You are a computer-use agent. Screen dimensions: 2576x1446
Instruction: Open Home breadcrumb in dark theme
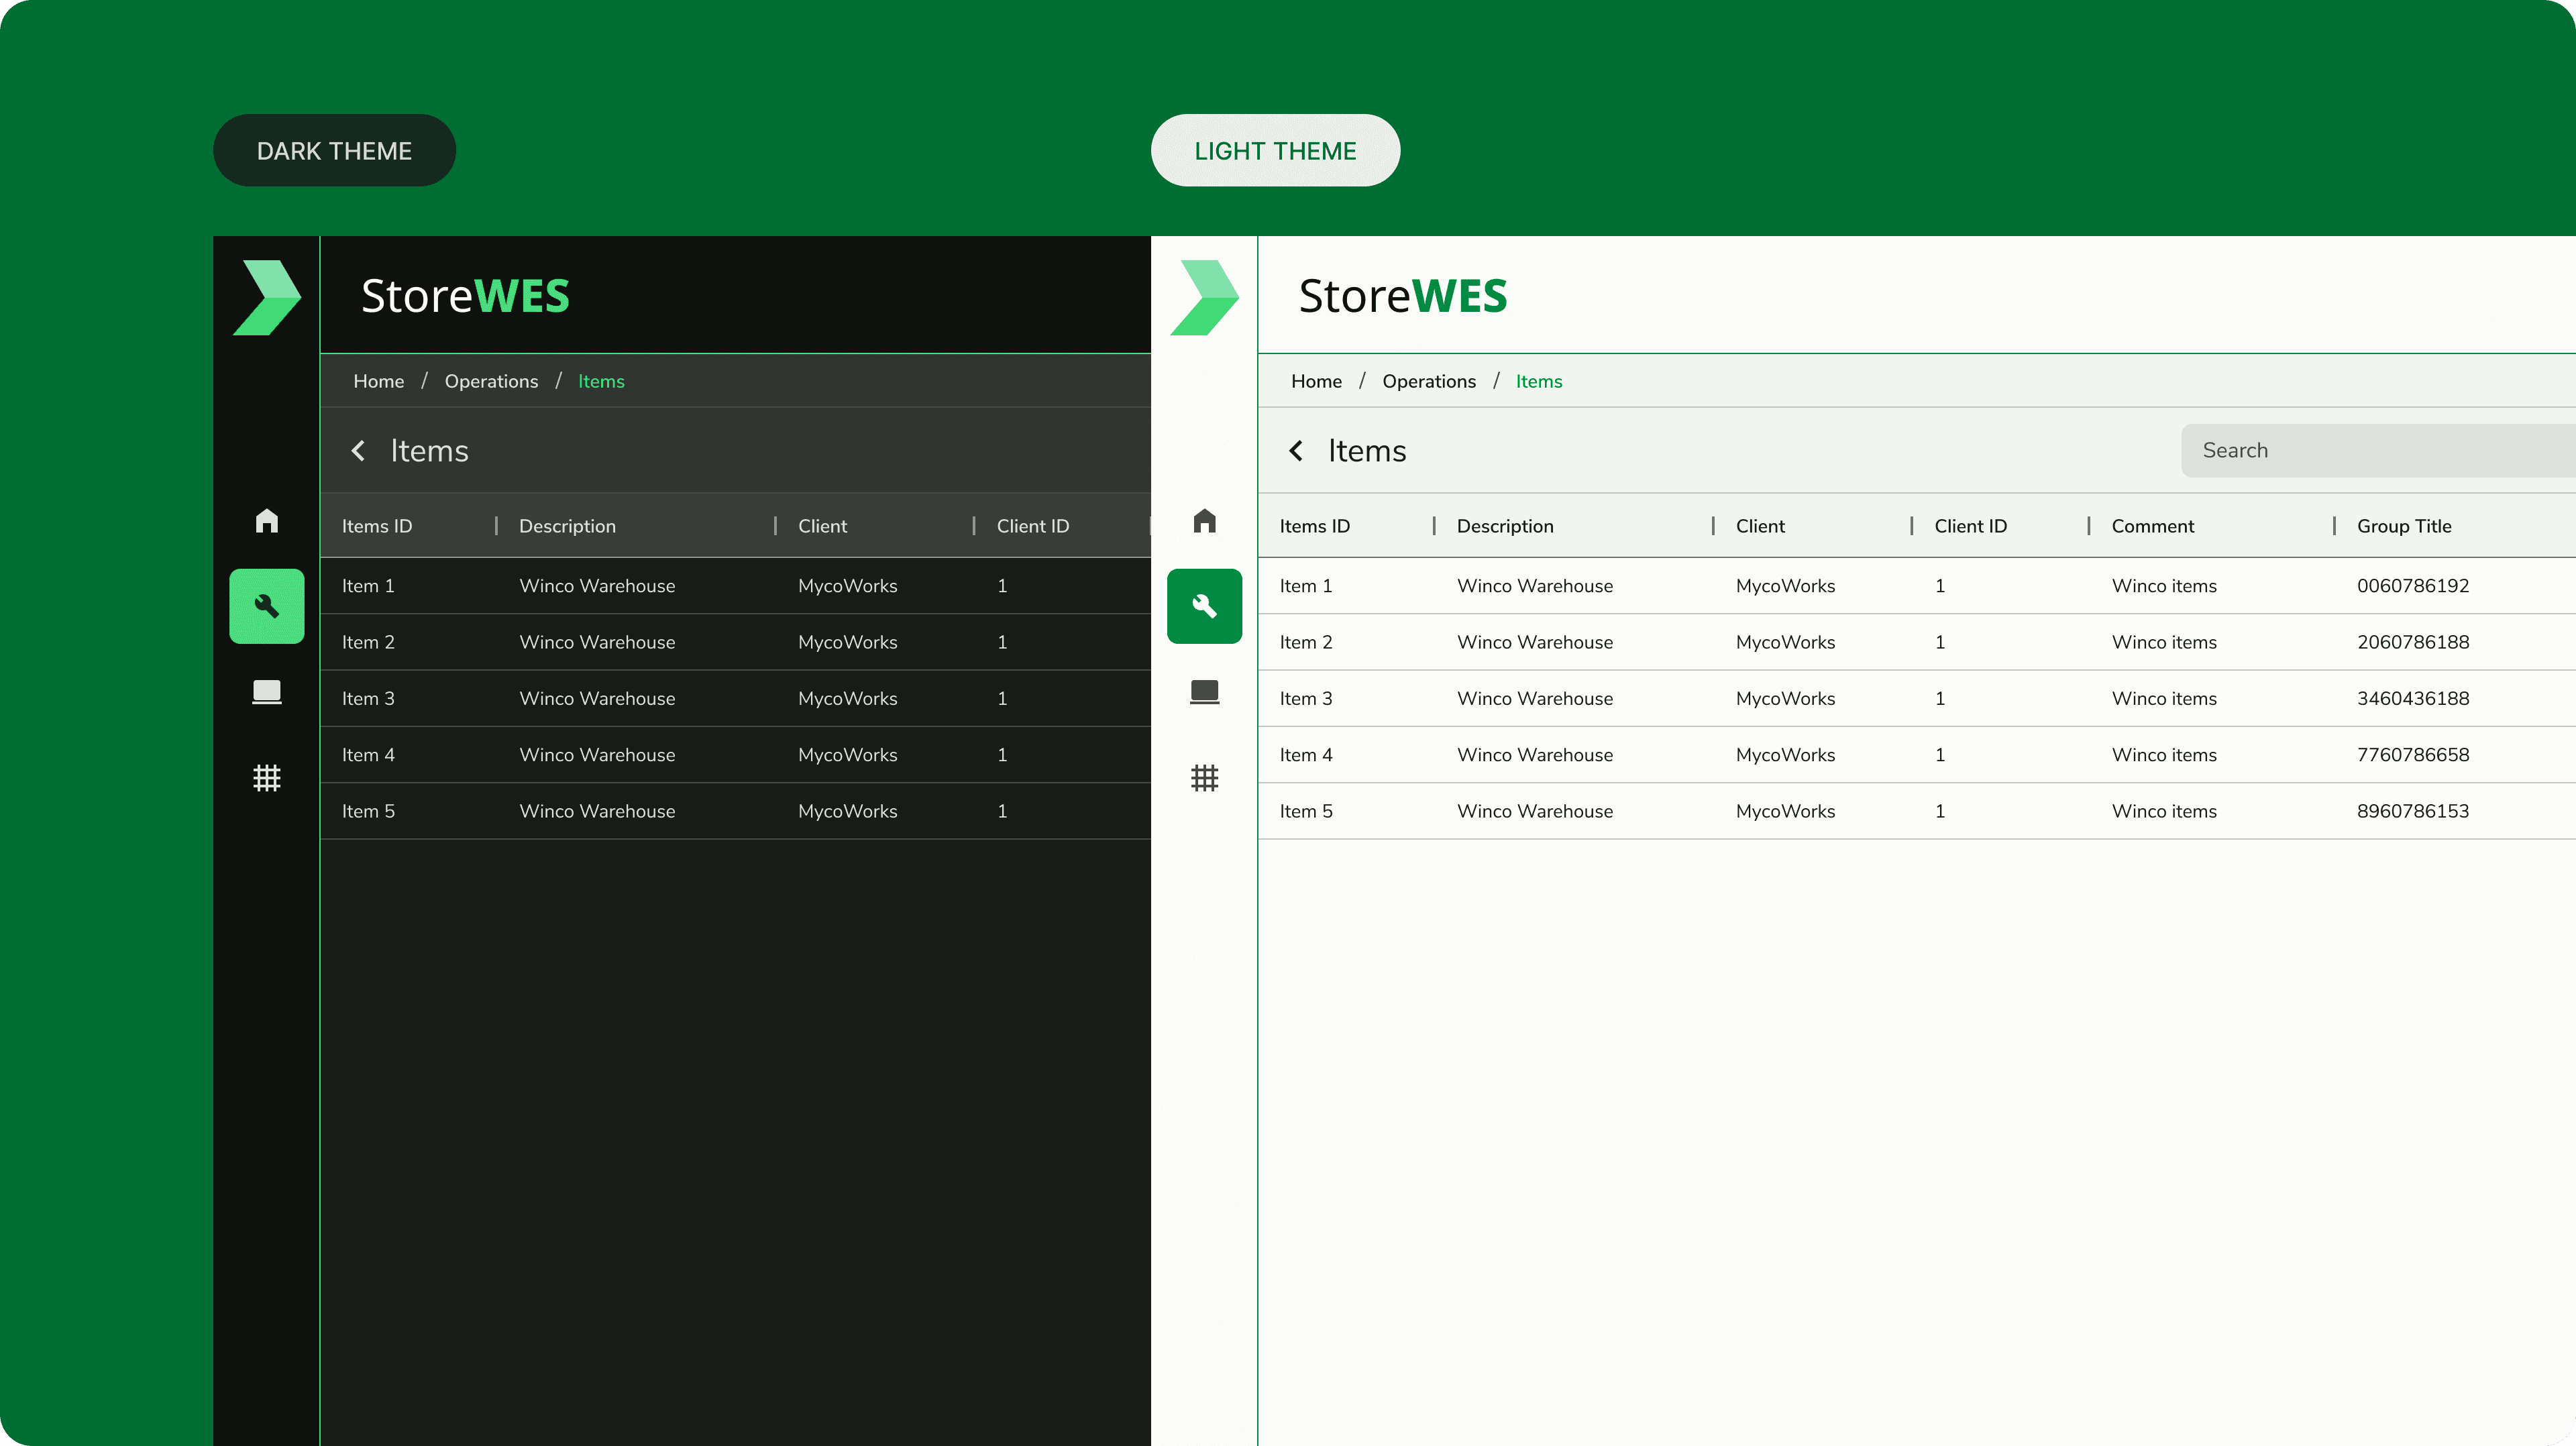pos(378,382)
